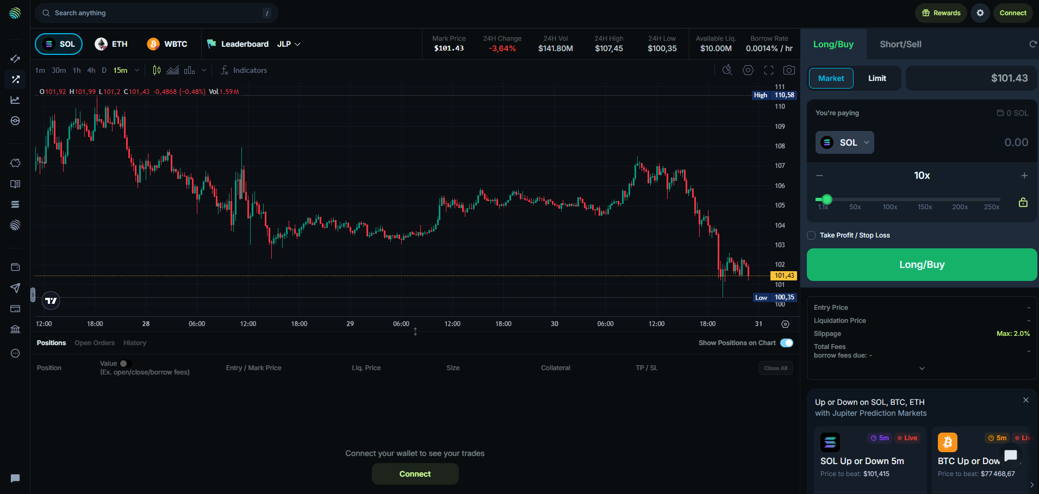Click the Search anything field
Image resolution: width=1039 pixels, height=494 pixels.
tap(157, 13)
